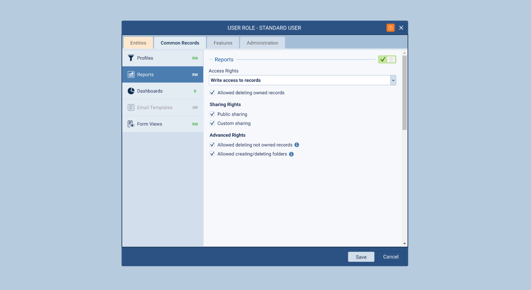Screen dimensions: 531x290
Task: Click scrollbar down arrow in rights panel
Action: coord(404,244)
